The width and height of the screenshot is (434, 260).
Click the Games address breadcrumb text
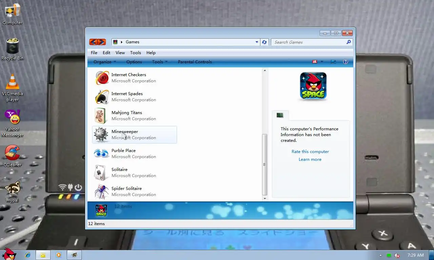[x=133, y=42]
